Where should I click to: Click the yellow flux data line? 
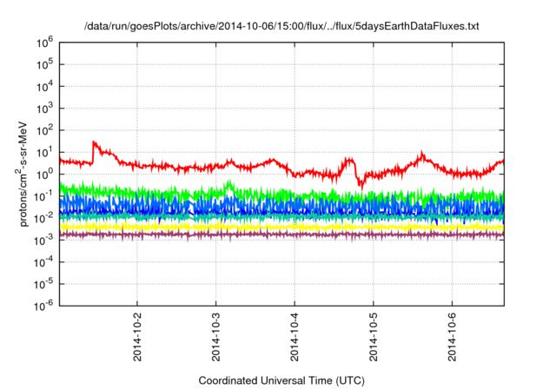pos(281,227)
